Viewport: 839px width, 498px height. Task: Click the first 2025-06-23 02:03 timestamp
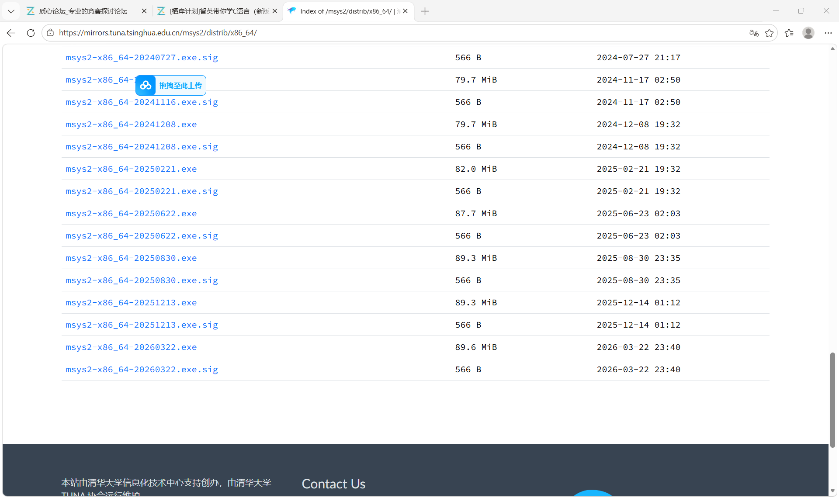[638, 214]
